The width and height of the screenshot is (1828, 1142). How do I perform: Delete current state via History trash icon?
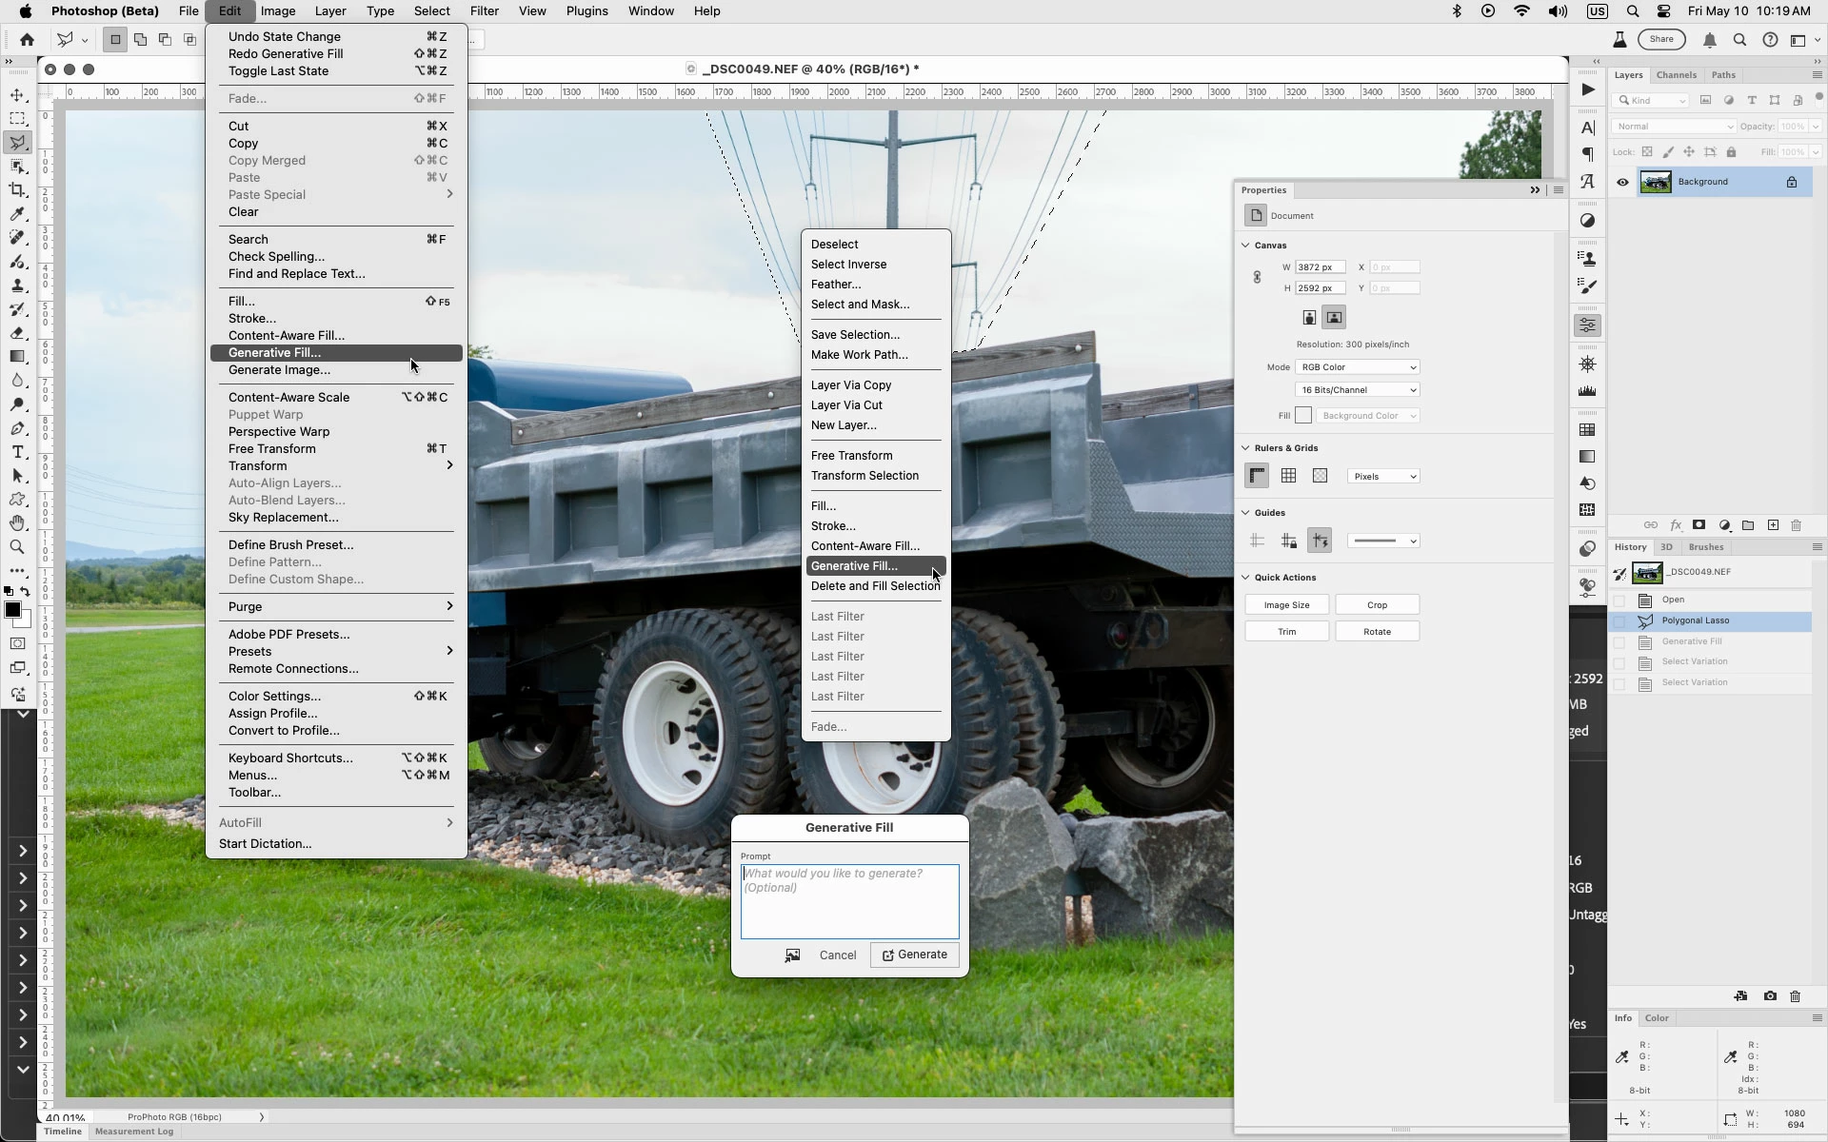(1795, 996)
